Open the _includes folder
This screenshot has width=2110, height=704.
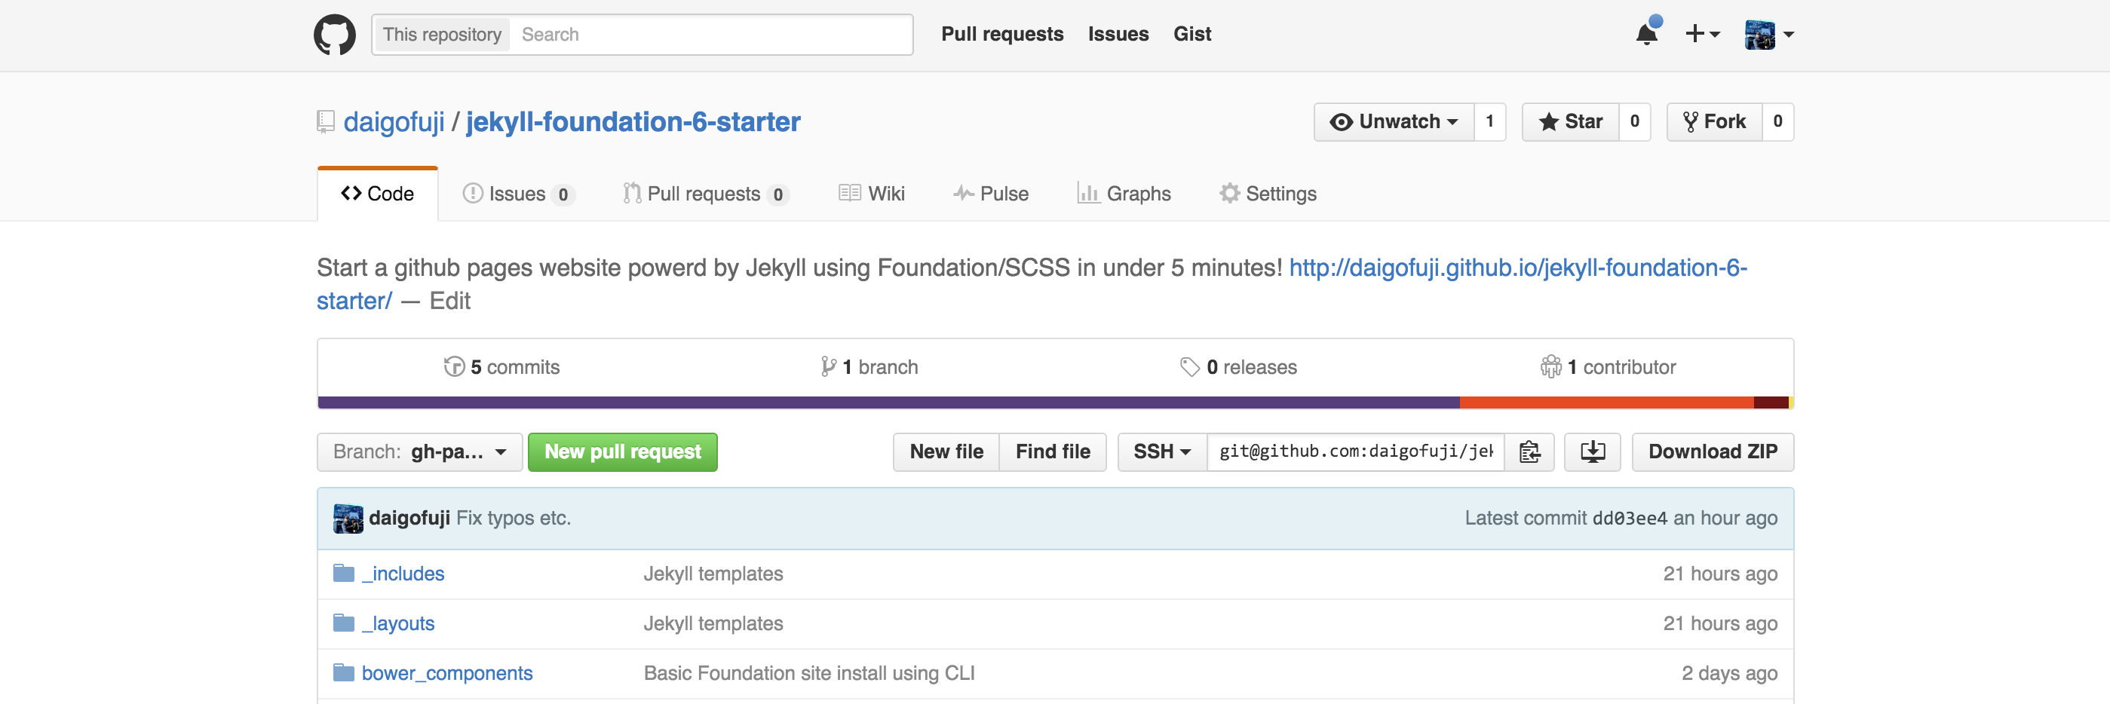[x=403, y=574]
